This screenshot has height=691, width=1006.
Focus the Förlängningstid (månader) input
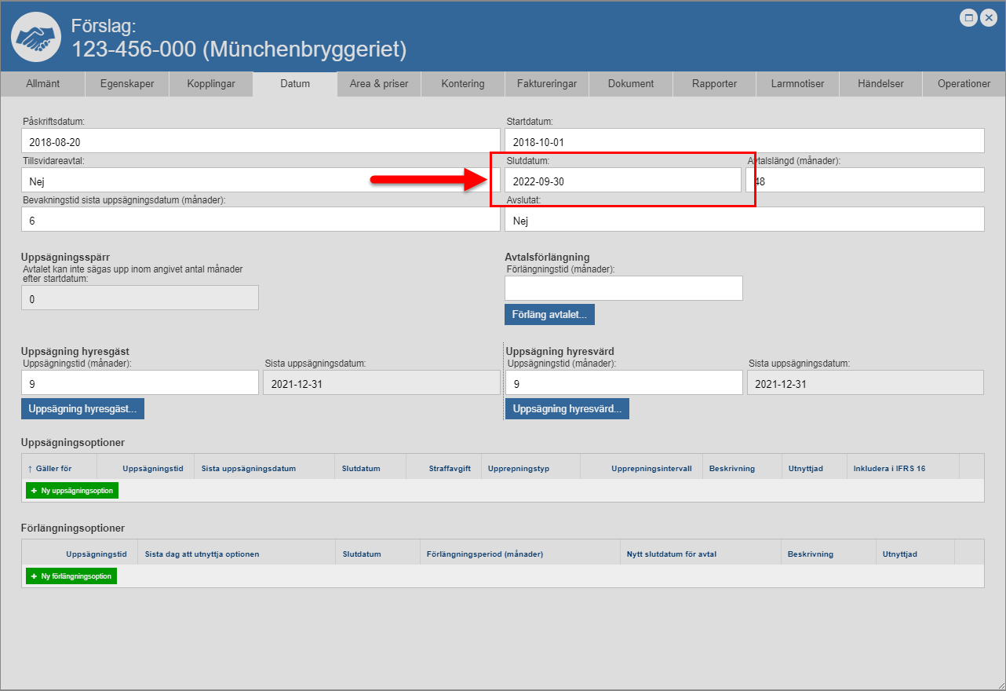[x=623, y=288]
